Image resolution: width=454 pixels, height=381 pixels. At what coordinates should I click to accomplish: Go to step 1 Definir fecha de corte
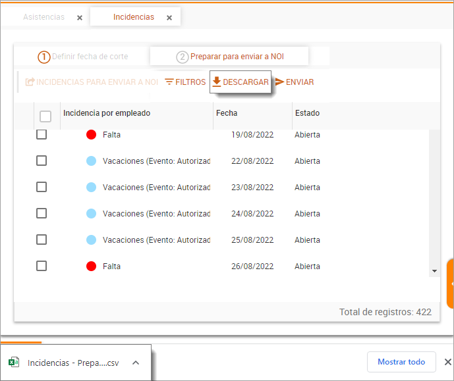[83, 57]
